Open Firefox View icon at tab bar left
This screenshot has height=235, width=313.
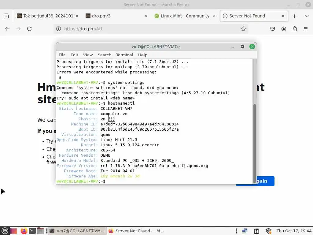pos(6,16)
